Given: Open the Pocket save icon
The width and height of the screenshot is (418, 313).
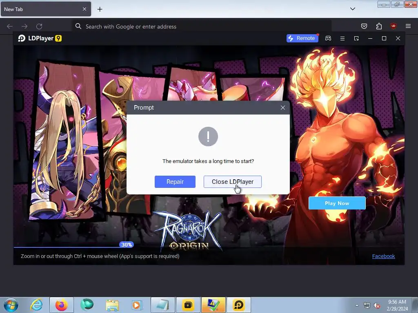Looking at the screenshot, I should point(364,26).
